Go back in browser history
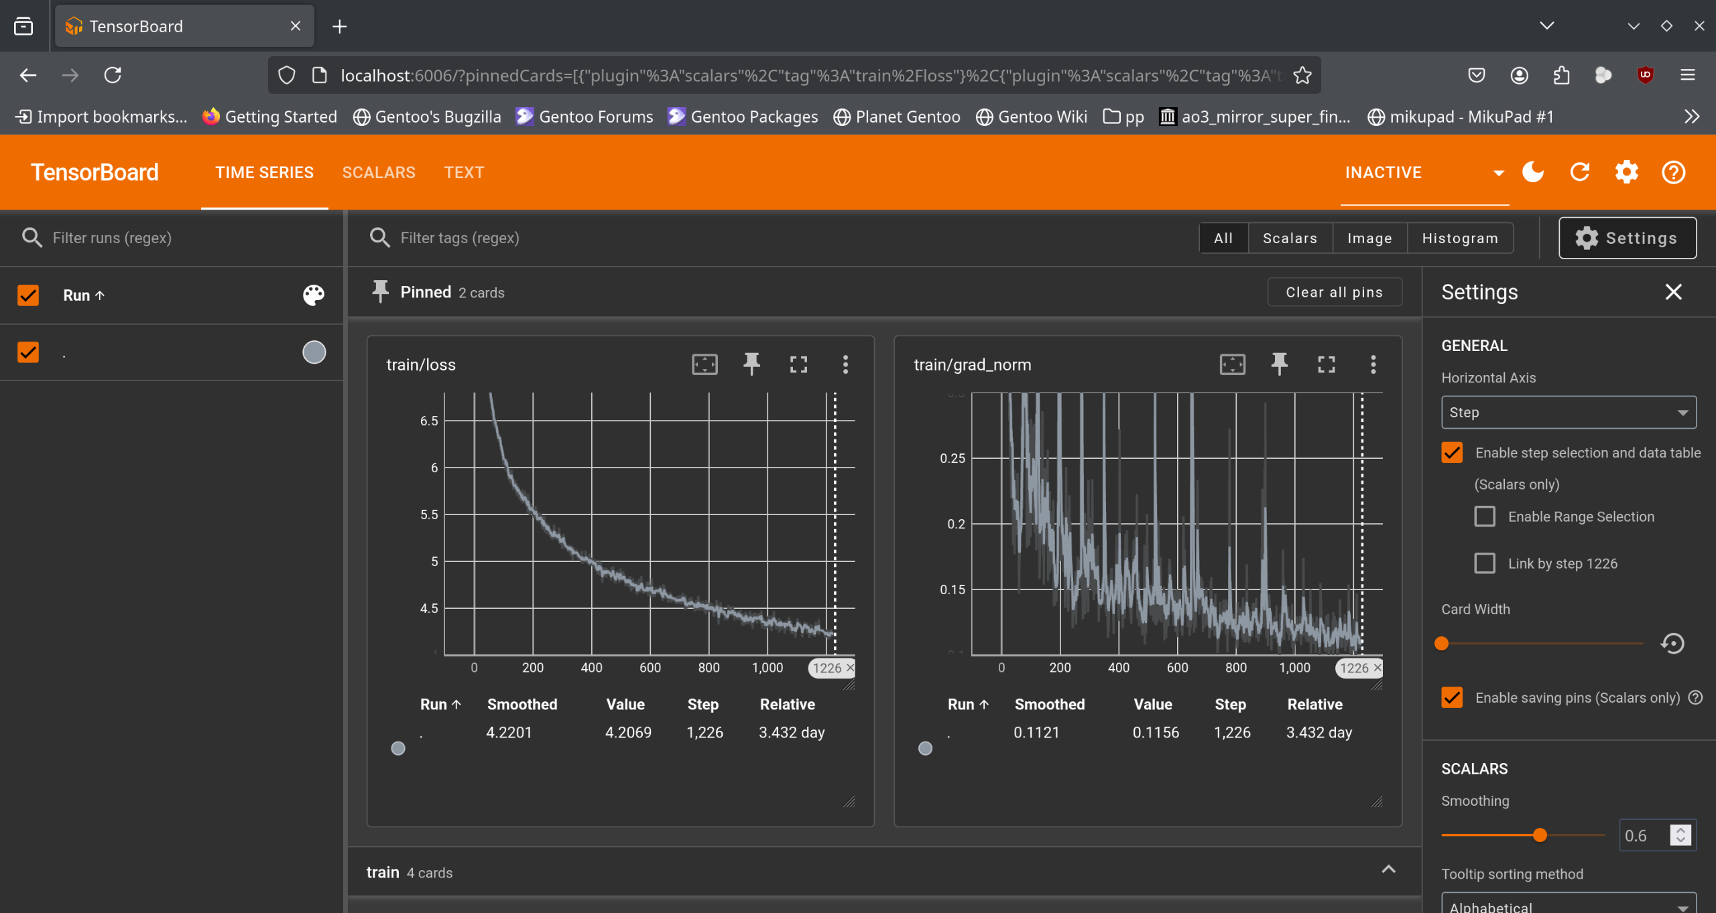Screen dimensions: 1716x913 click(x=28, y=75)
